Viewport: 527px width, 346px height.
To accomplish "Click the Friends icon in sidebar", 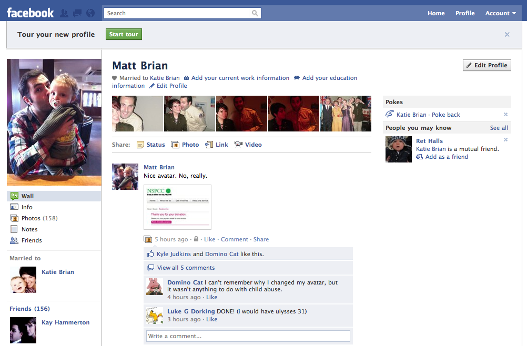I will (14, 240).
